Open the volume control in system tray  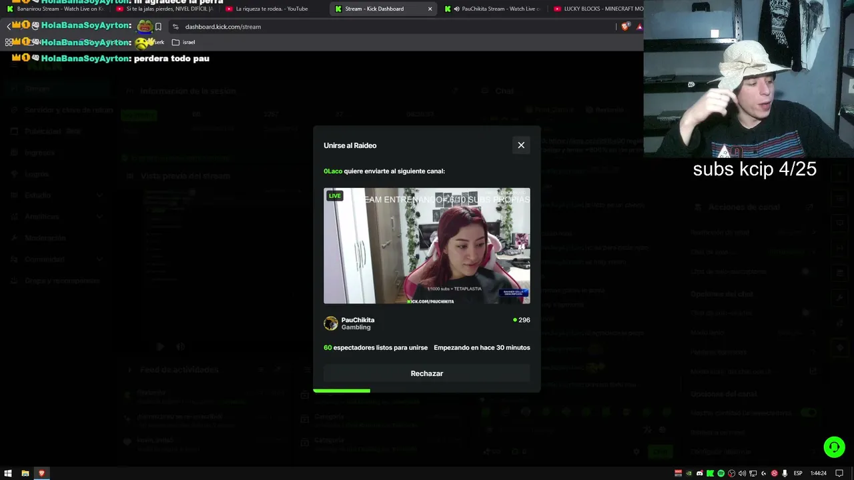coord(742,473)
